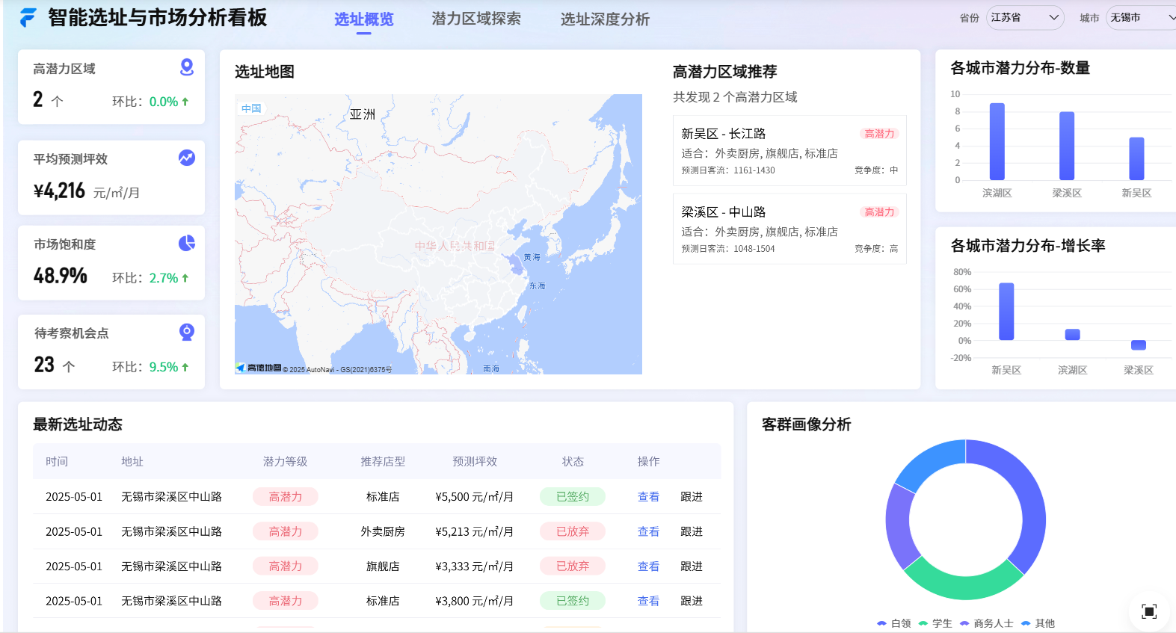This screenshot has height=633, width=1176.
Task: Open the 城市 dropdown showing 无锡市
Action: point(1142,17)
